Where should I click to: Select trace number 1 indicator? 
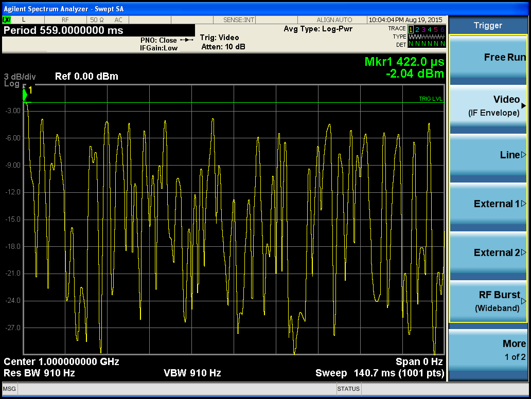(x=410, y=29)
